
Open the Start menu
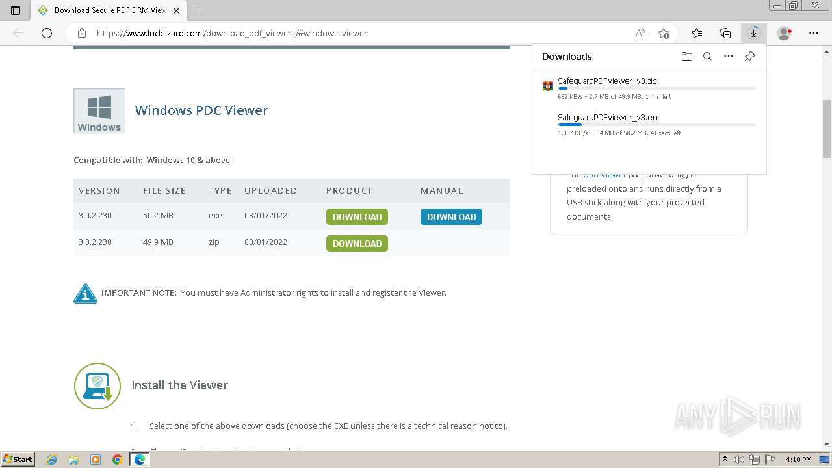[18, 460]
